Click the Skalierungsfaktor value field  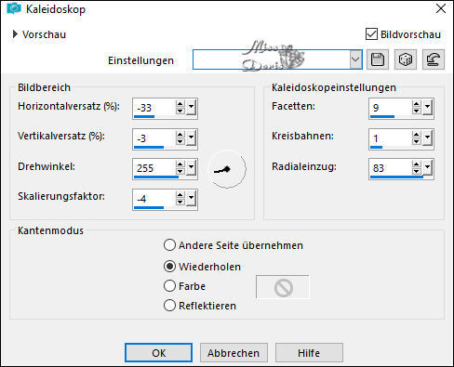(154, 198)
